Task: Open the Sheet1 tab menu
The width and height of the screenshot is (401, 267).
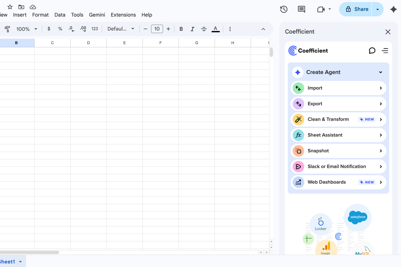Action: [20, 261]
